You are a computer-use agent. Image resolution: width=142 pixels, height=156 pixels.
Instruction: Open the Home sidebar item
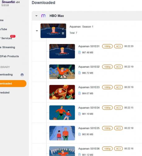(x=2, y=20)
